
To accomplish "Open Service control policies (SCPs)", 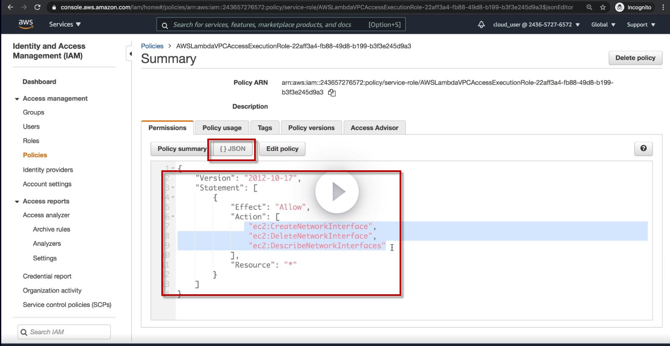I will 67,305.
